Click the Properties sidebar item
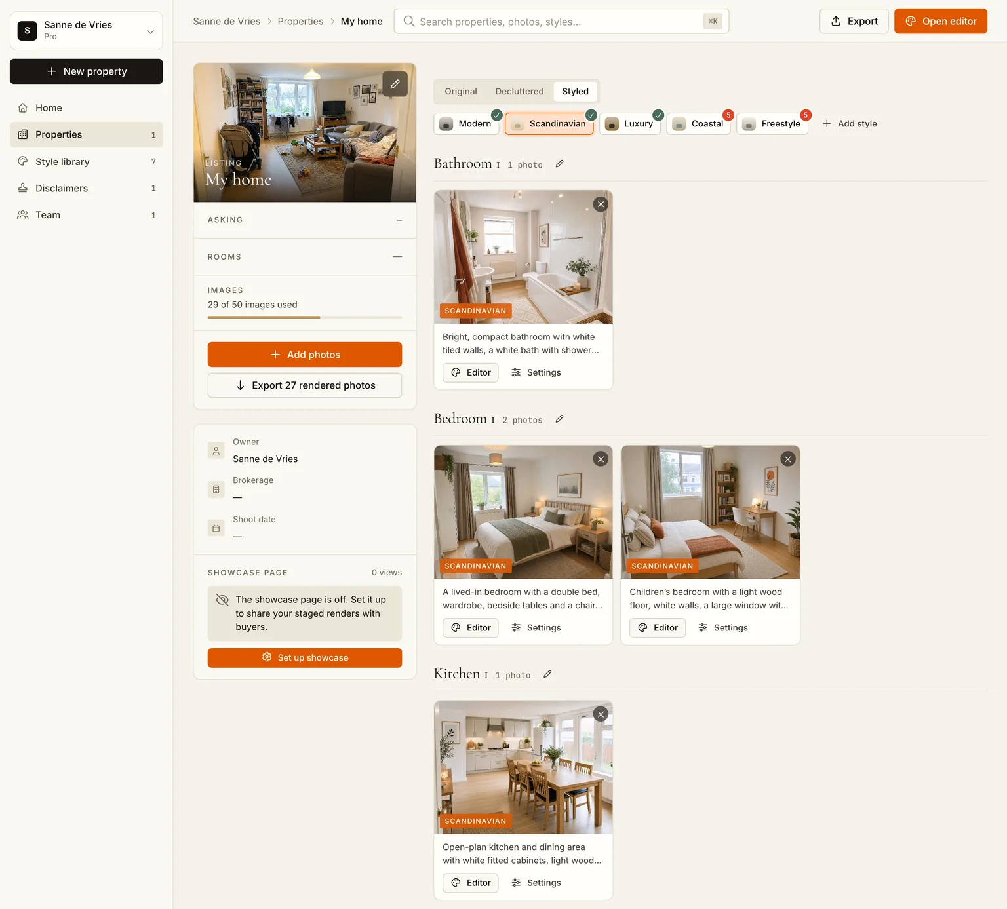 click(x=87, y=134)
